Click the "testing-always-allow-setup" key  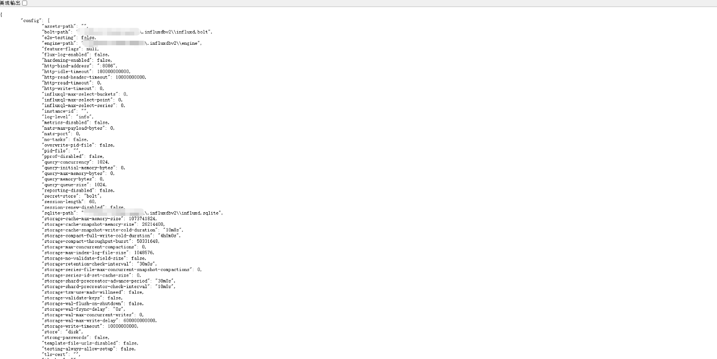tap(79, 348)
